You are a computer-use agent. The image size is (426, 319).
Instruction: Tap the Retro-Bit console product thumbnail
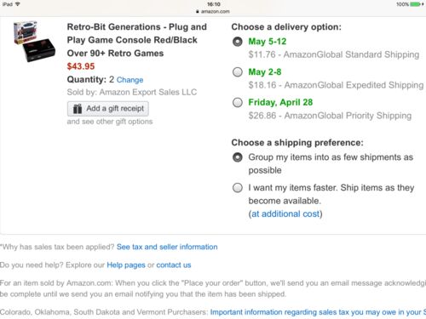34,42
